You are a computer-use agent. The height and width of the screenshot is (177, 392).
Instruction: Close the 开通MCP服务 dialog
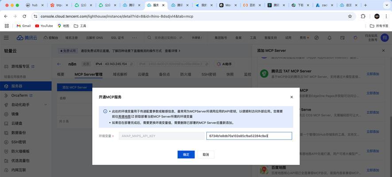pos(291,97)
